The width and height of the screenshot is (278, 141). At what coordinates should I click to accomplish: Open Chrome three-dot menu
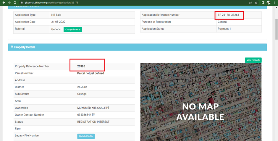pos(274,3)
